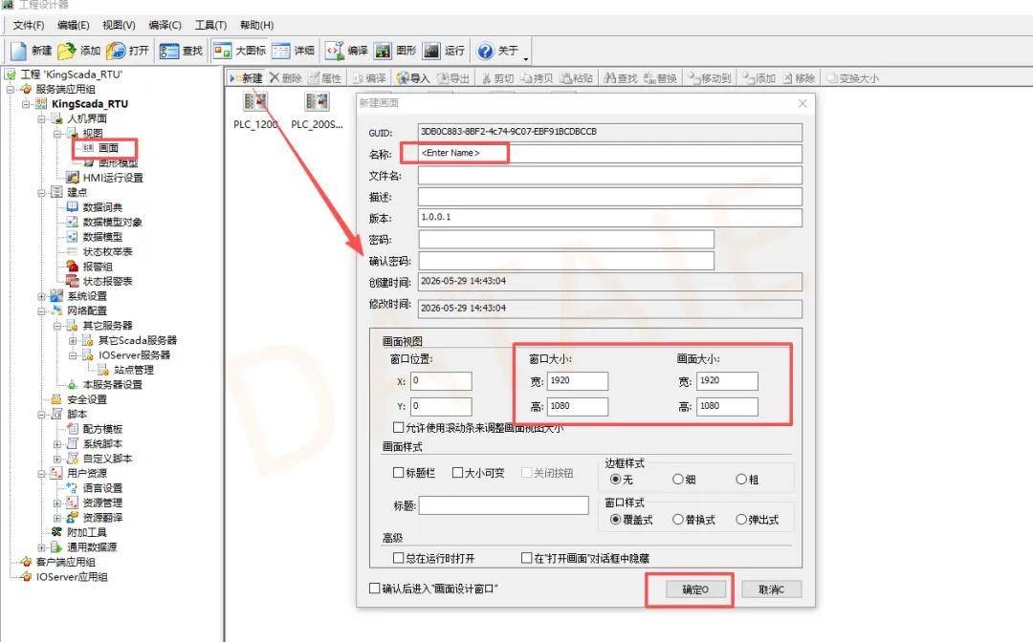This screenshot has height=642, width=1033.
Task: Collapse the 建点 tree node
Action: [41, 193]
